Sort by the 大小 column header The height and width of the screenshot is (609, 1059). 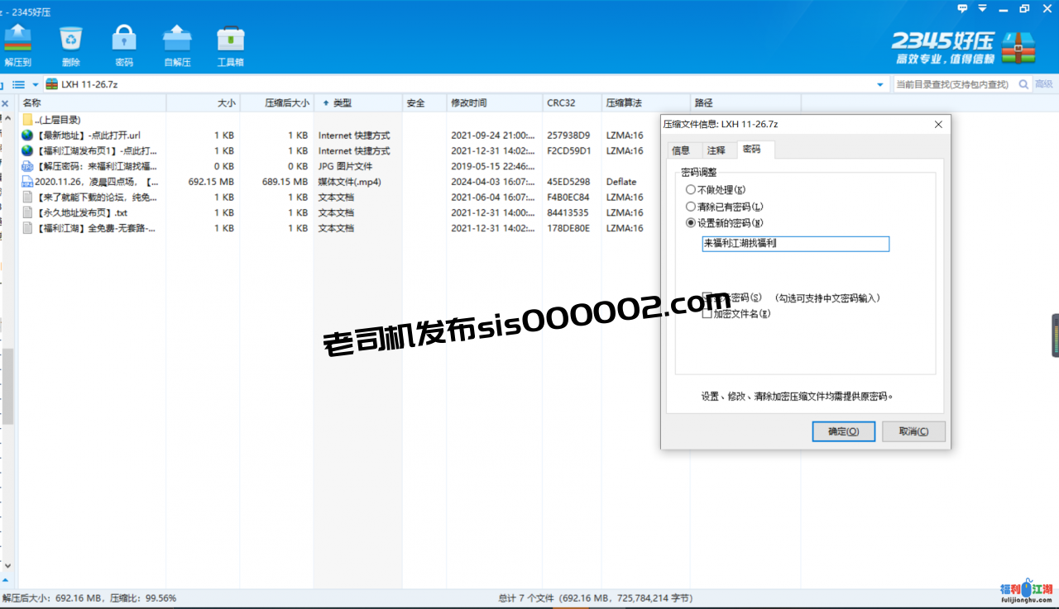(x=204, y=103)
